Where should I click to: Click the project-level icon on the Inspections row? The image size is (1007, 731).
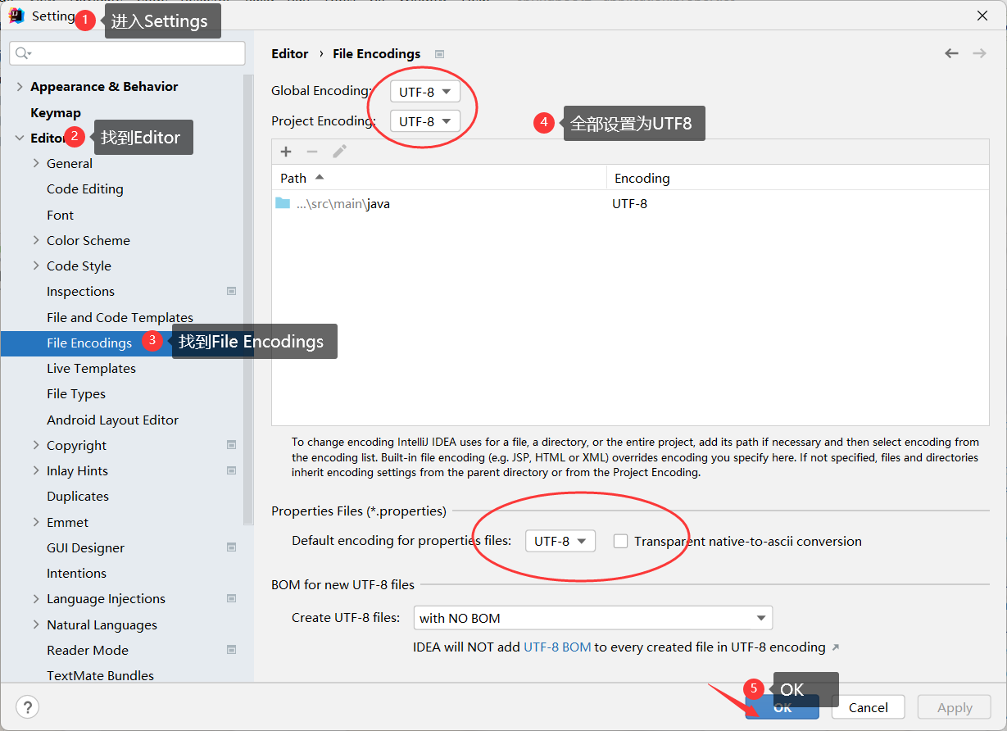pyautogui.click(x=231, y=291)
